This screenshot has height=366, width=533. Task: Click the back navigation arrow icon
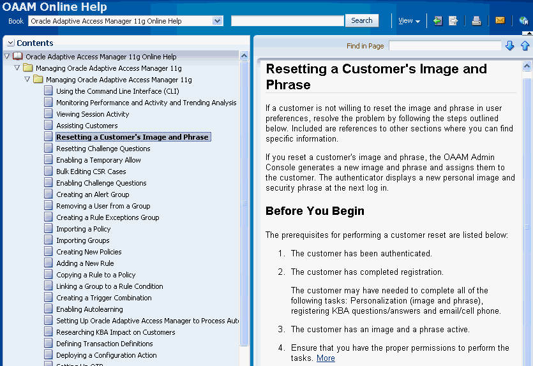438,21
